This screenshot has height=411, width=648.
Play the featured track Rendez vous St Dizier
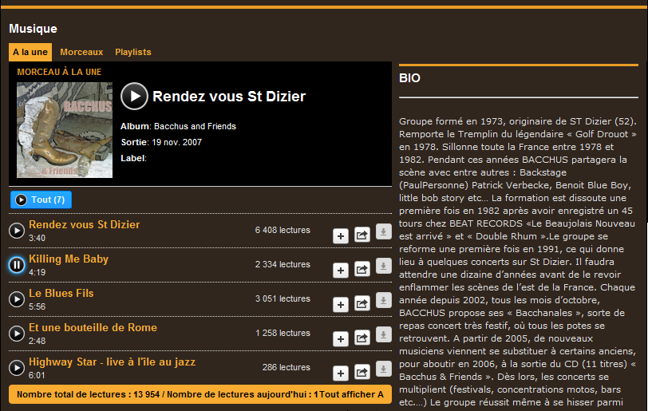pos(134,96)
